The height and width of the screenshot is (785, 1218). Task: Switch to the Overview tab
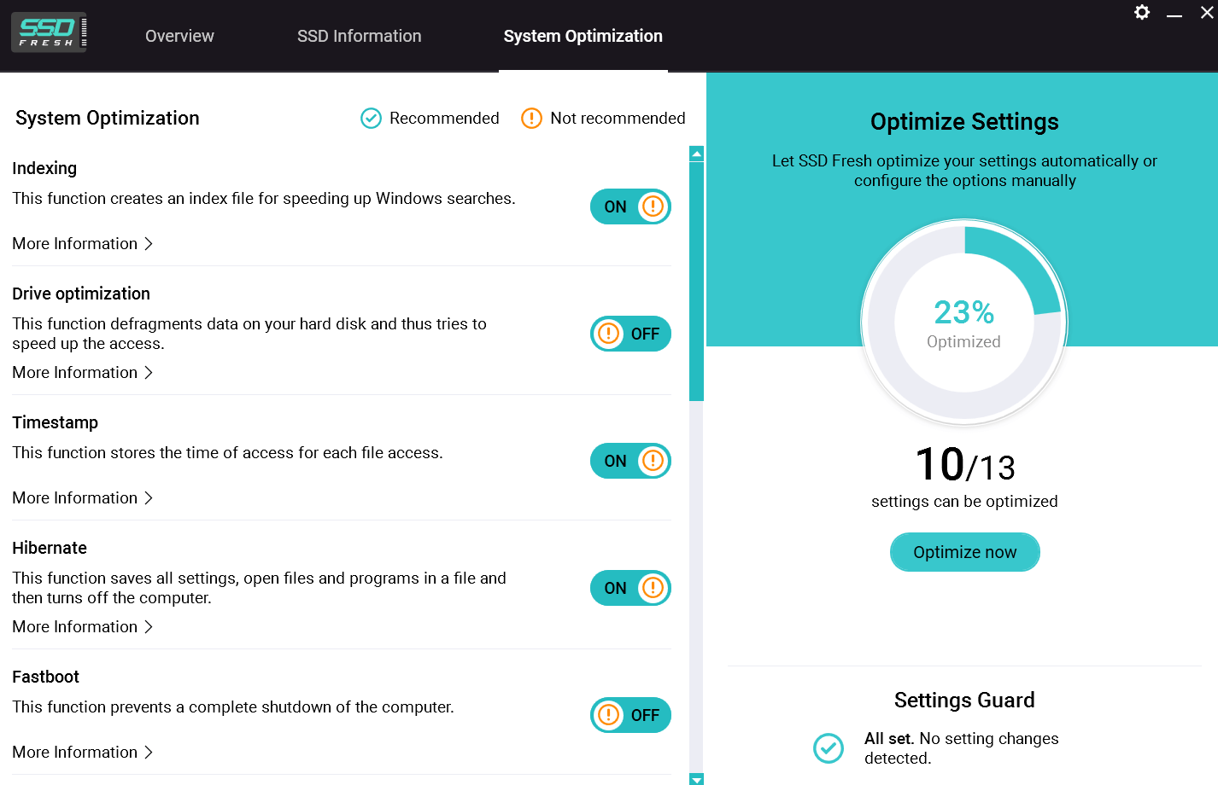tap(179, 36)
